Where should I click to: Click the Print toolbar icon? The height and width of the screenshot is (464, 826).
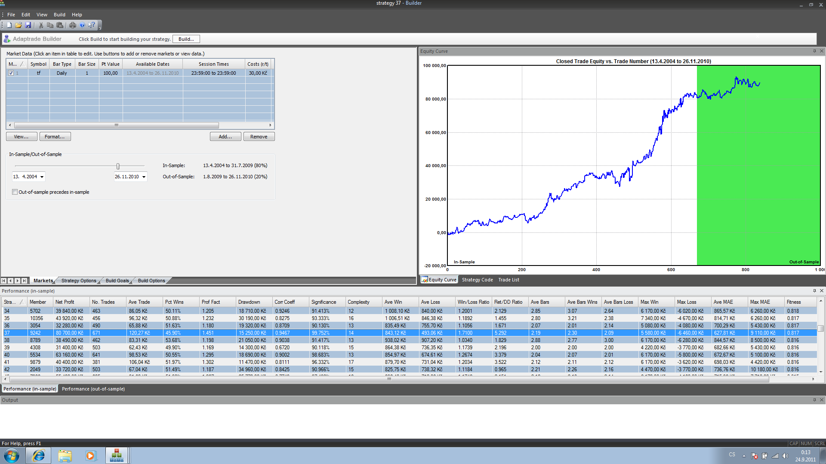pyautogui.click(x=73, y=25)
